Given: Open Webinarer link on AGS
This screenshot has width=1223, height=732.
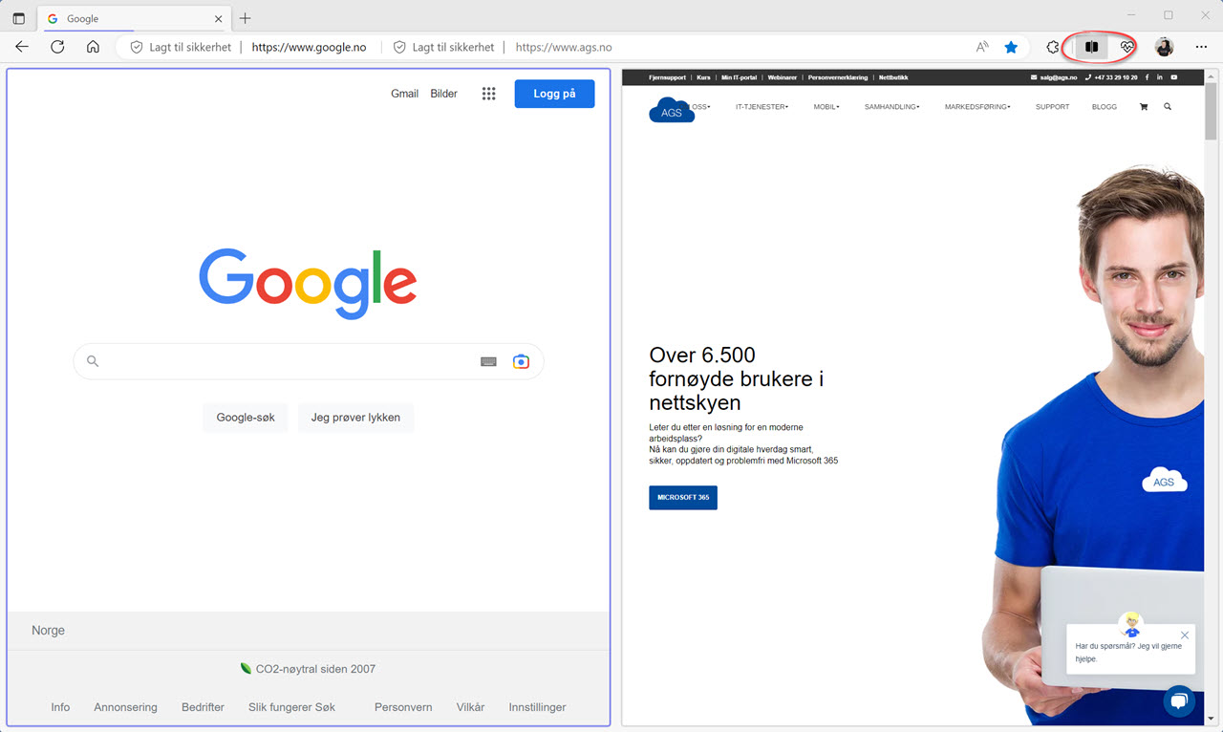Looking at the screenshot, I should (x=783, y=77).
